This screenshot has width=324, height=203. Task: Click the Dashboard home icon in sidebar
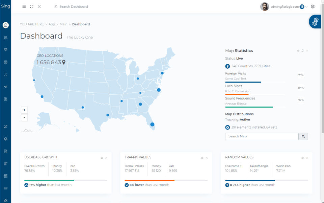[5, 25]
